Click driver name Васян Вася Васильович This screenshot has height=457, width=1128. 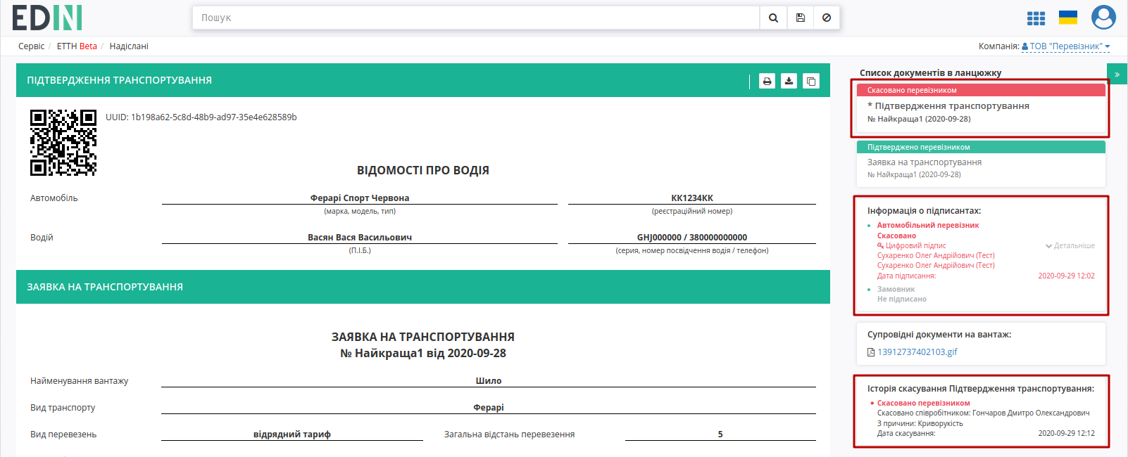[x=360, y=238]
